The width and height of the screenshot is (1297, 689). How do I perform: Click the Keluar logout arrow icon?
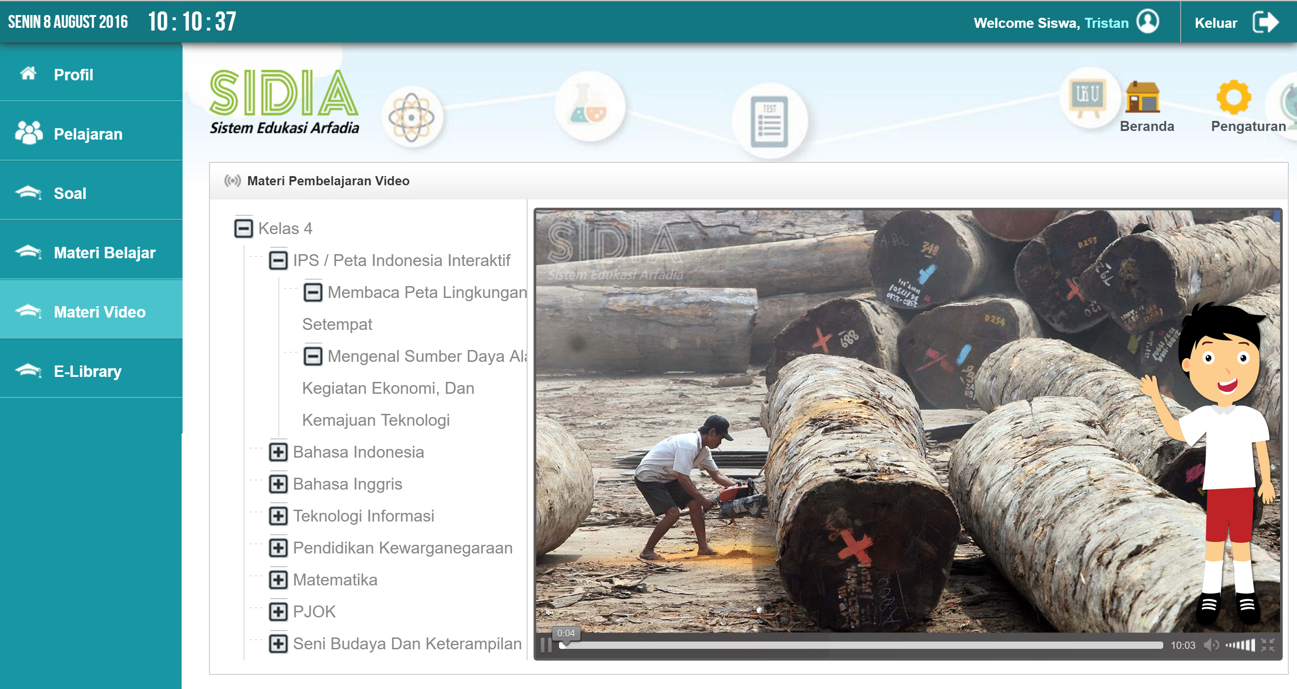point(1265,22)
